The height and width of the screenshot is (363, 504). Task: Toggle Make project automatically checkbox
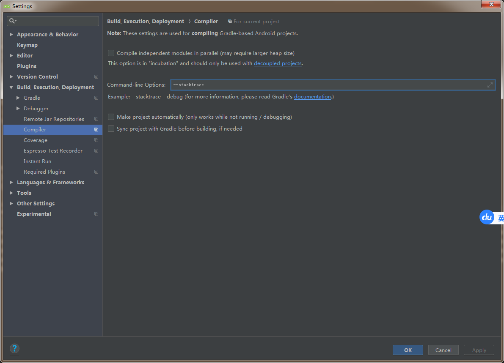click(111, 117)
